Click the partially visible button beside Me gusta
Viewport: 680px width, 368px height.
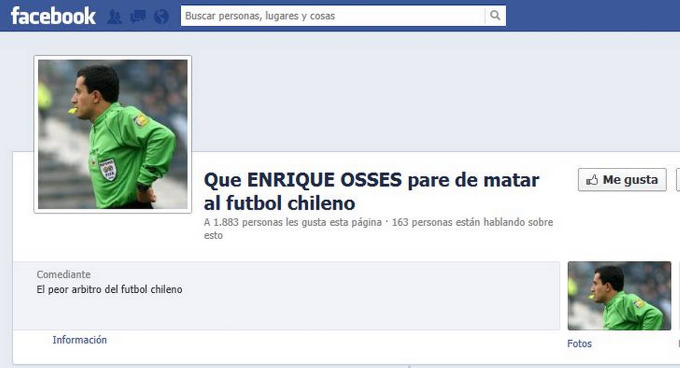pos(678,180)
